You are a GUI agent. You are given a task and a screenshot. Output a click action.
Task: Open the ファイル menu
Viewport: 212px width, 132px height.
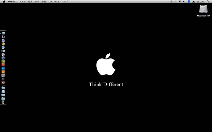coord(21,2)
